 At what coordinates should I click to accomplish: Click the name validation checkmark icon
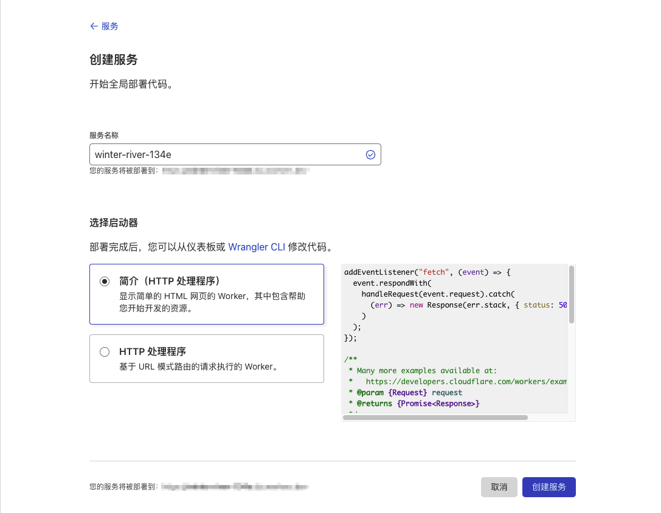tap(370, 155)
